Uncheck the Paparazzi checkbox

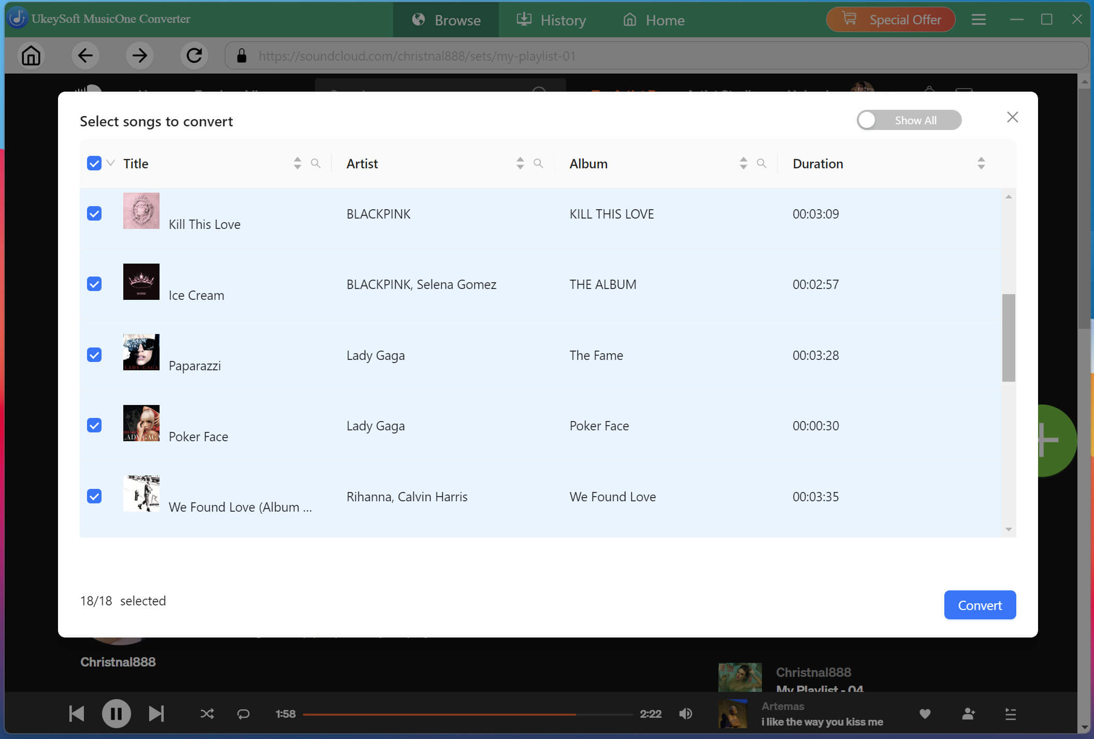(94, 355)
